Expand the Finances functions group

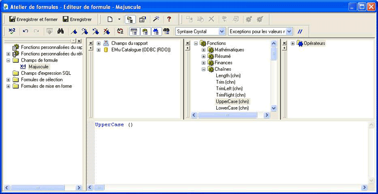204,63
